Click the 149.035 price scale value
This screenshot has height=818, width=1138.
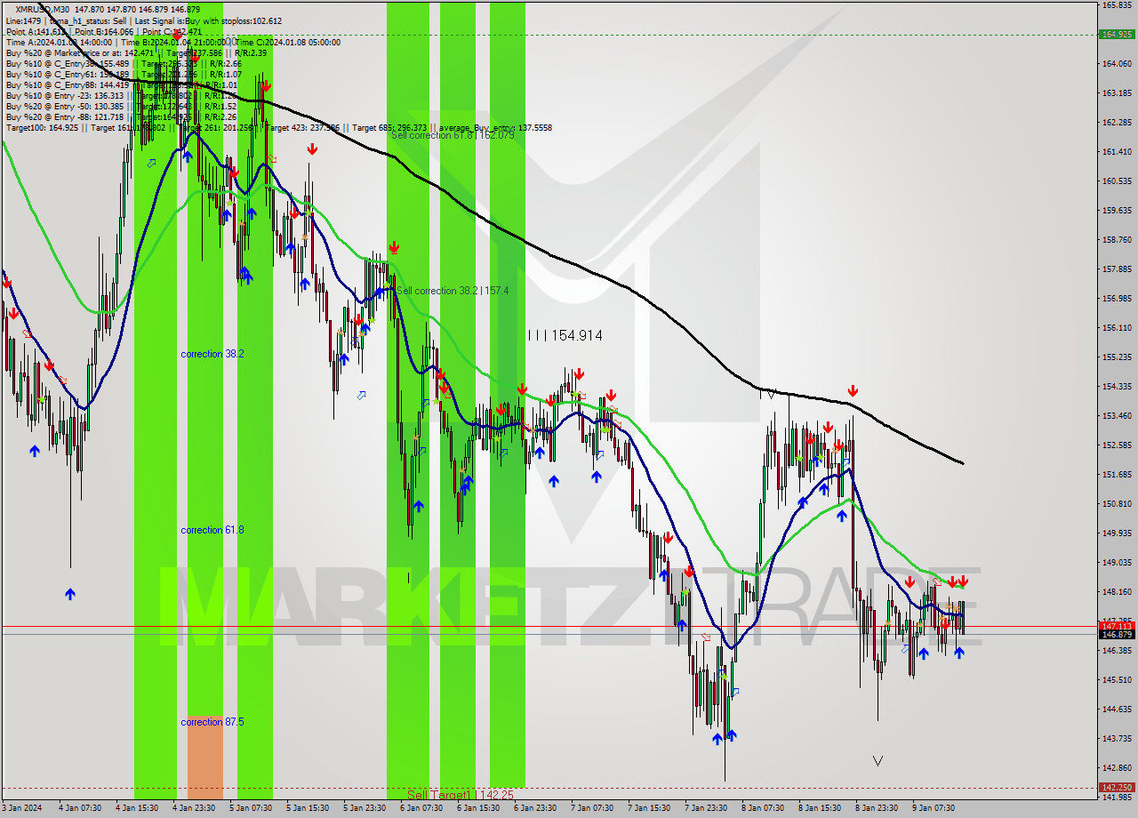coord(1116,563)
